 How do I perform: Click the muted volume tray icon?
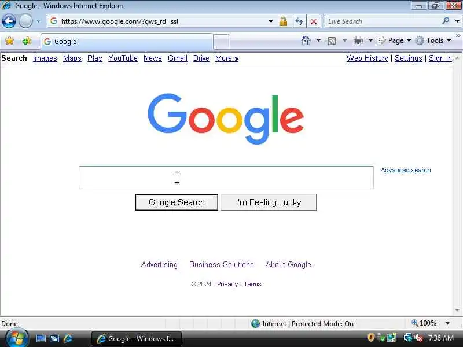click(418, 338)
